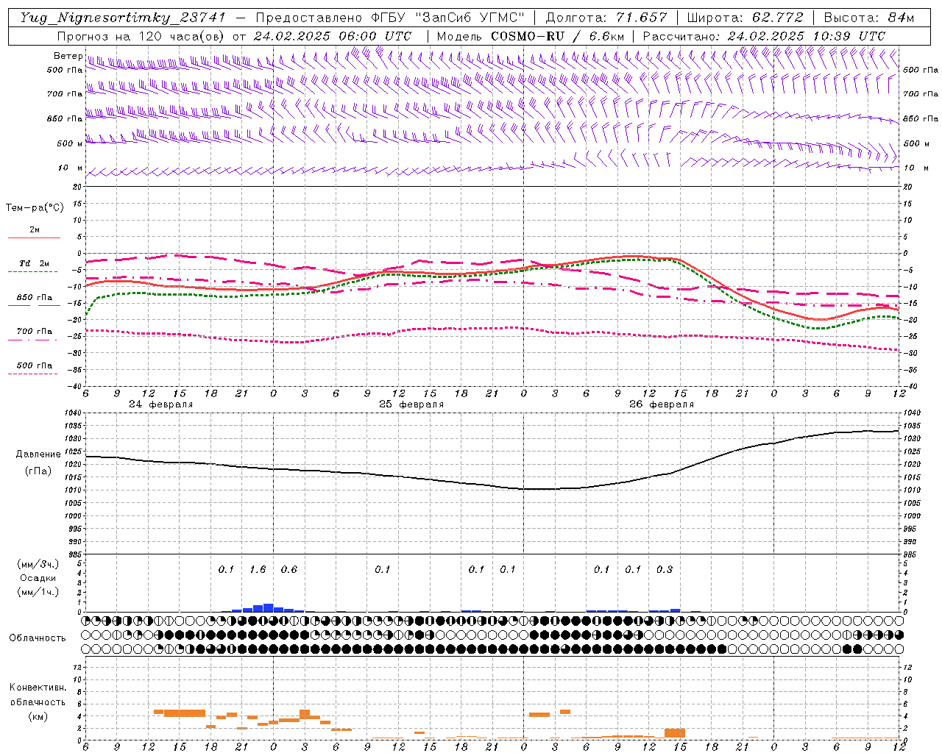
Task: Click the Широта: 62.772 header value
Action: 745,18
